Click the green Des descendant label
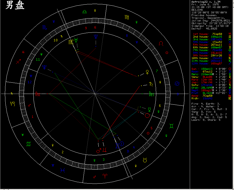Screen dimensions: 234x190 [x=152, y=94]
